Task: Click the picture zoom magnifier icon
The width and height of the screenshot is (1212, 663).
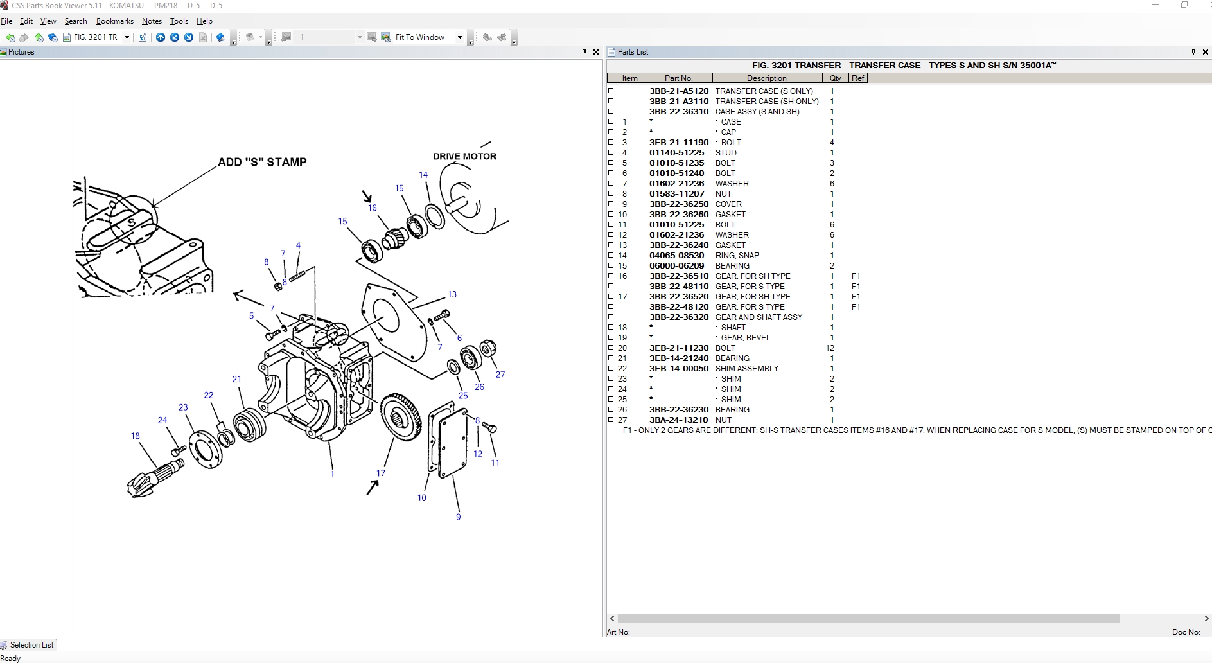Action: pos(386,37)
